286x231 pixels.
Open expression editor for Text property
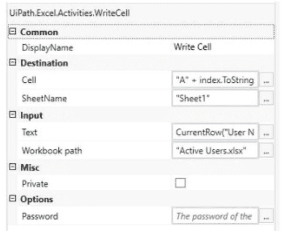click(266, 132)
